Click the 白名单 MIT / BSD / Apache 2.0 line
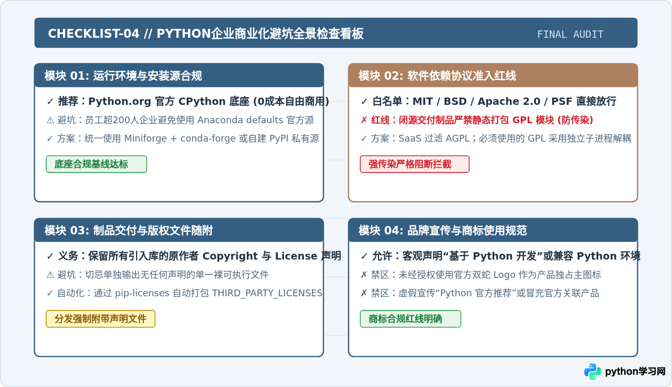Viewport: 672px width, 387px height. (x=488, y=102)
